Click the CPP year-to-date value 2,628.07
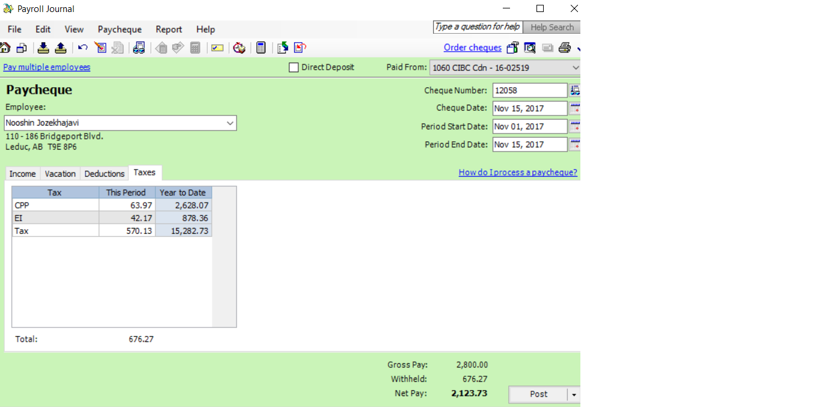This screenshot has width=839, height=407. tap(183, 205)
